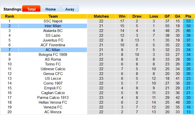Switch to the Total standings tab
The width and height of the screenshot is (195, 115).
coord(31,9)
